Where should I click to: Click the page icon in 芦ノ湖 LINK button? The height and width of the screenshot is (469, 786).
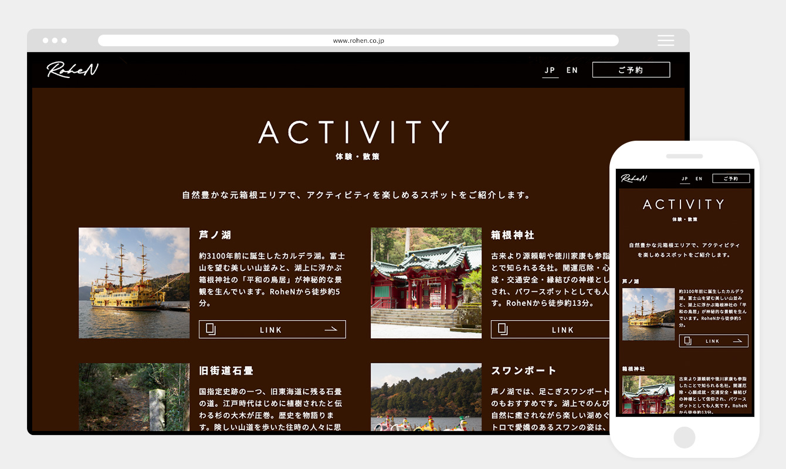[x=211, y=329]
